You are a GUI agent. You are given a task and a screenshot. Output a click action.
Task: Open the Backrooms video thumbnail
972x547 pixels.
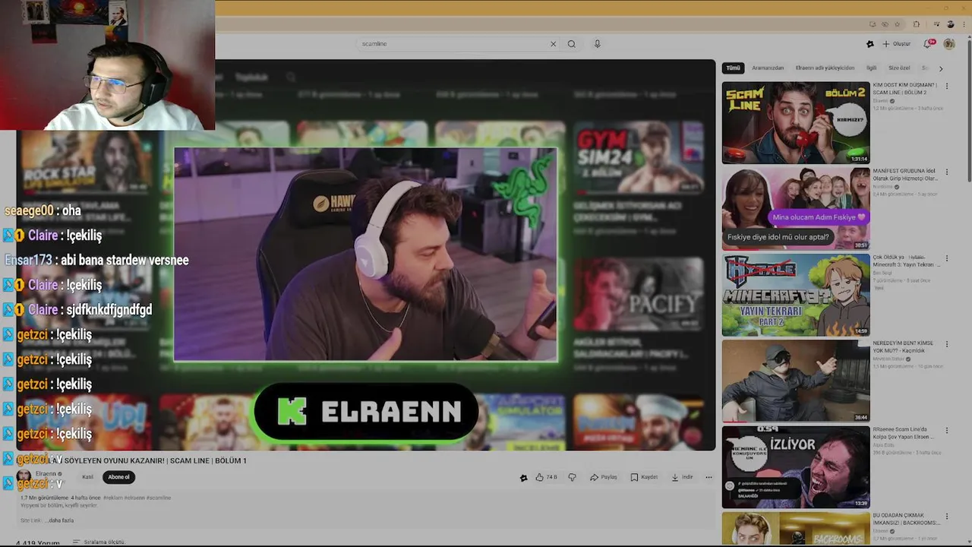tap(796, 529)
